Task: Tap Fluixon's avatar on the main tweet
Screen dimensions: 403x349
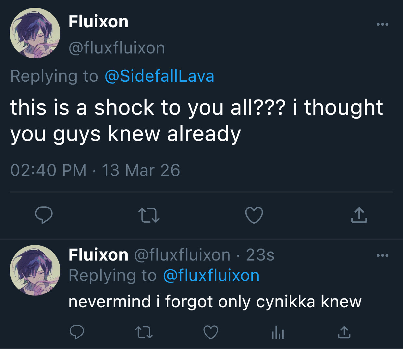Action: pos(35,33)
